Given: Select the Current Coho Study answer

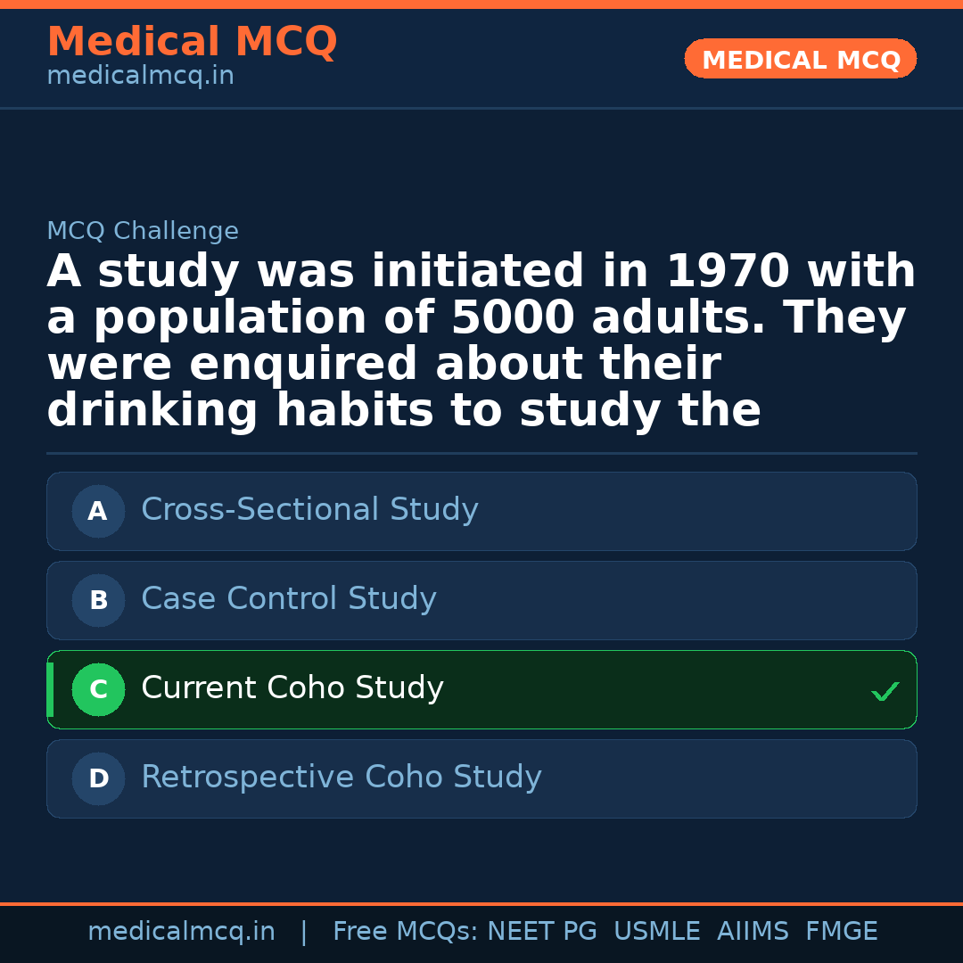Looking at the screenshot, I should coord(292,688).
